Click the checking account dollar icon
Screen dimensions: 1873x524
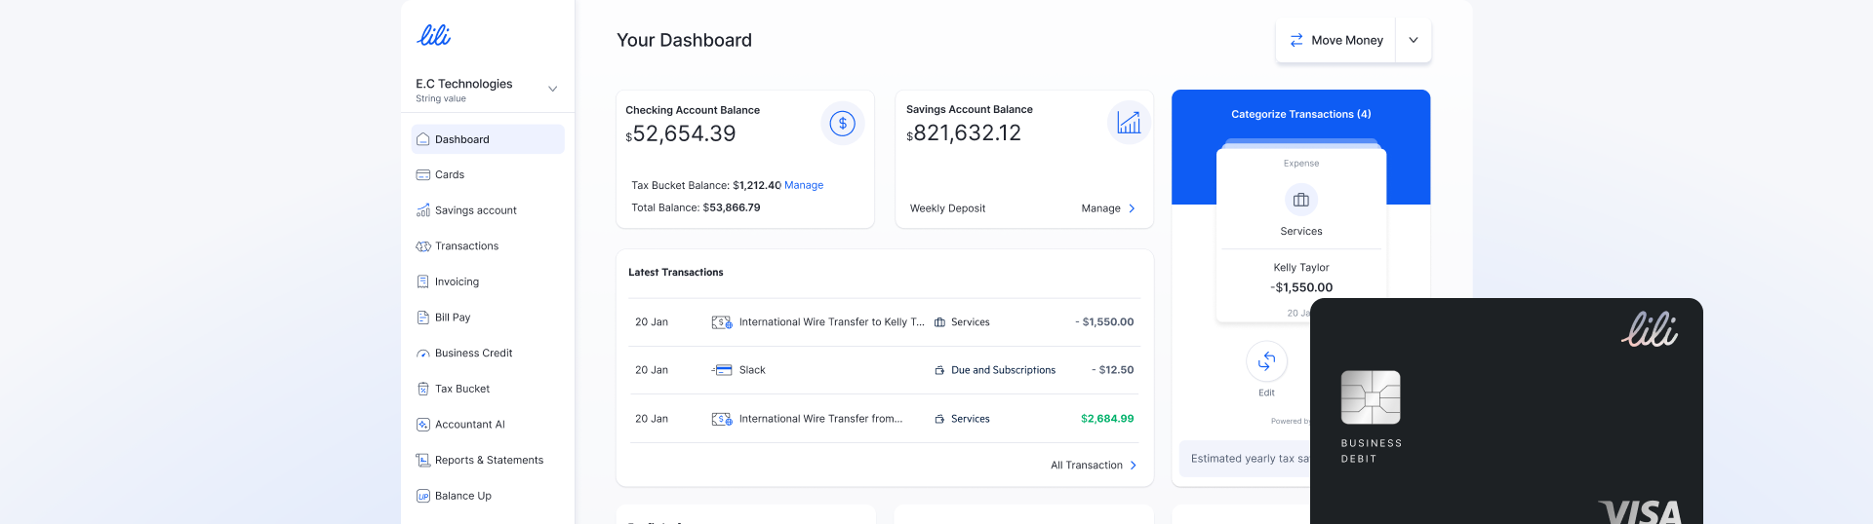tap(842, 124)
